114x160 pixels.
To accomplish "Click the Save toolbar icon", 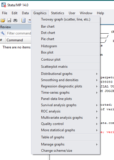I will (x=9, y=20).
